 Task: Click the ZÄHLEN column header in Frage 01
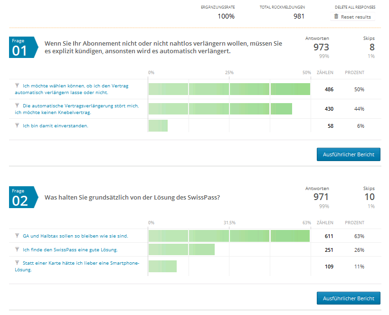tap(325, 73)
